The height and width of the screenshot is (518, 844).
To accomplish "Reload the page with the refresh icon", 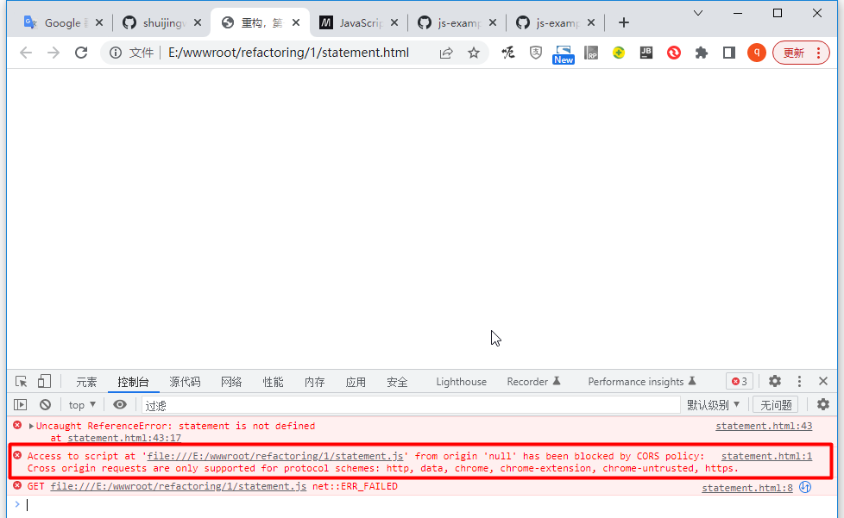I will pos(81,53).
